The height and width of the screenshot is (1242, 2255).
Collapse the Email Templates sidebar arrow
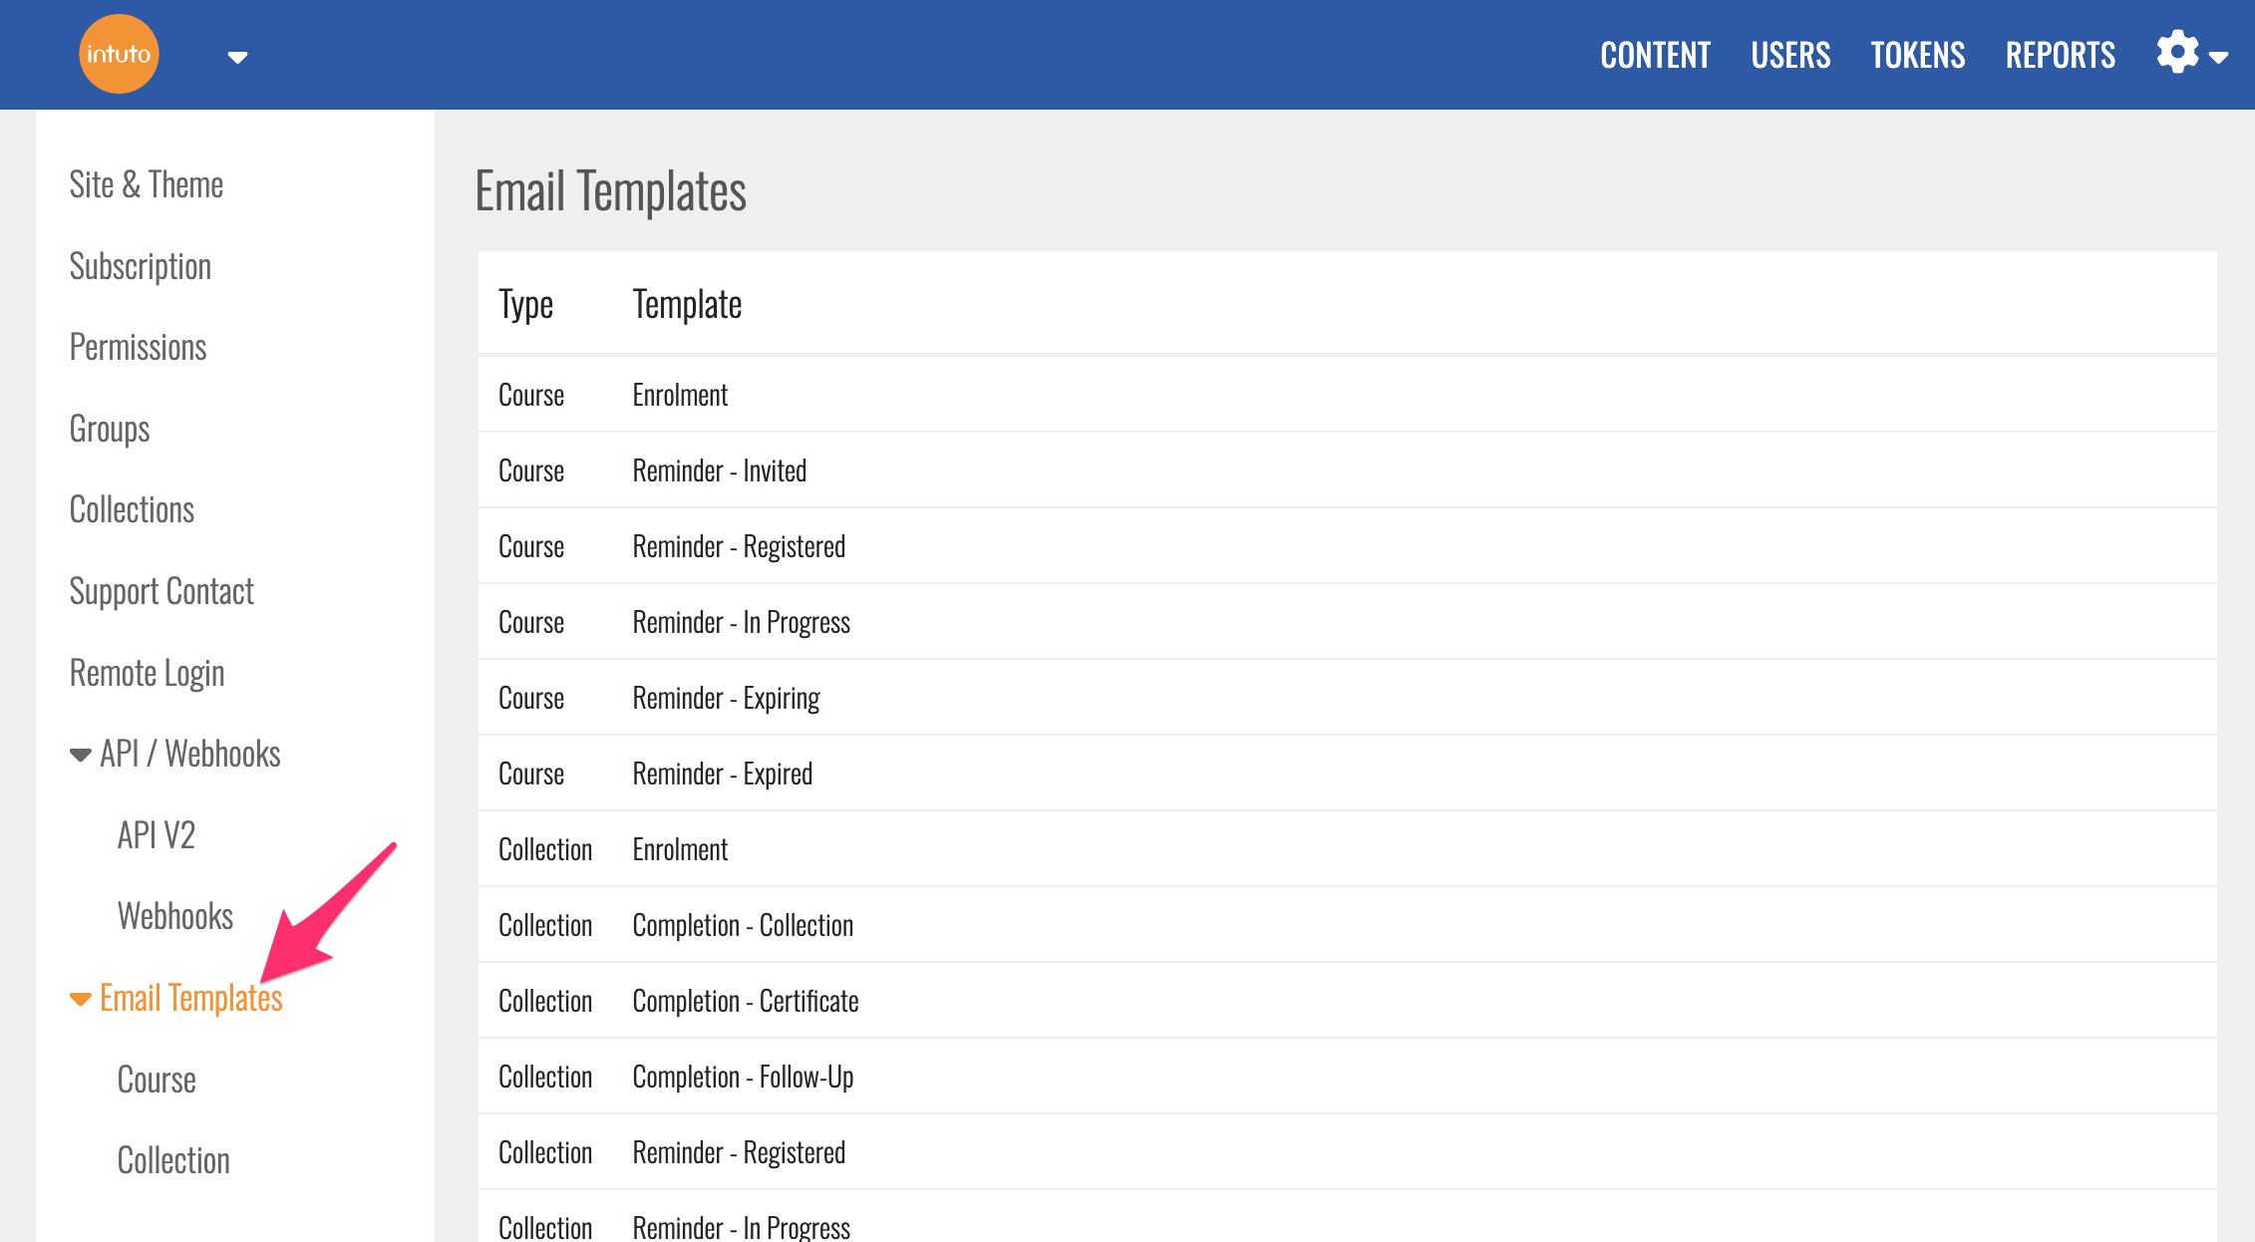(81, 999)
